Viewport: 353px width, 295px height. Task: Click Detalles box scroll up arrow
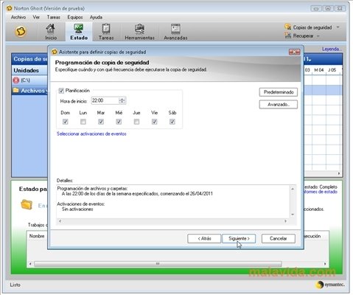293,189
